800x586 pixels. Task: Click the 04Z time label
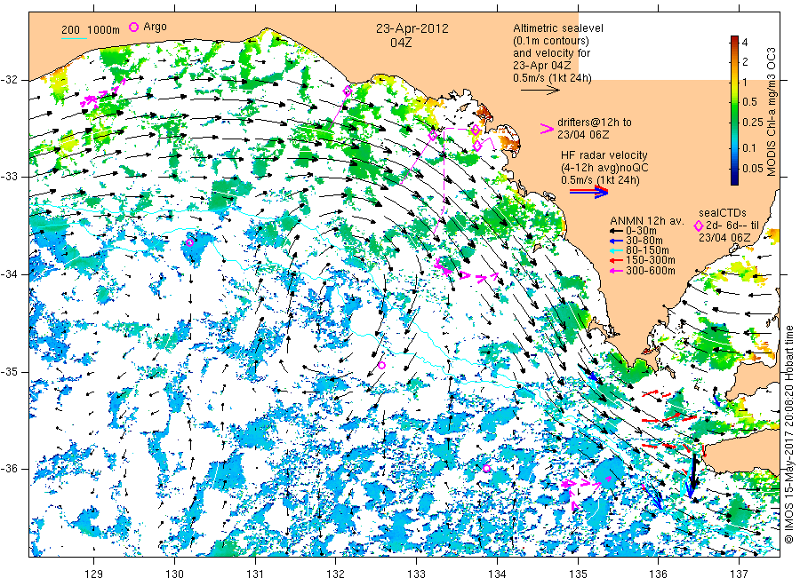401,43
